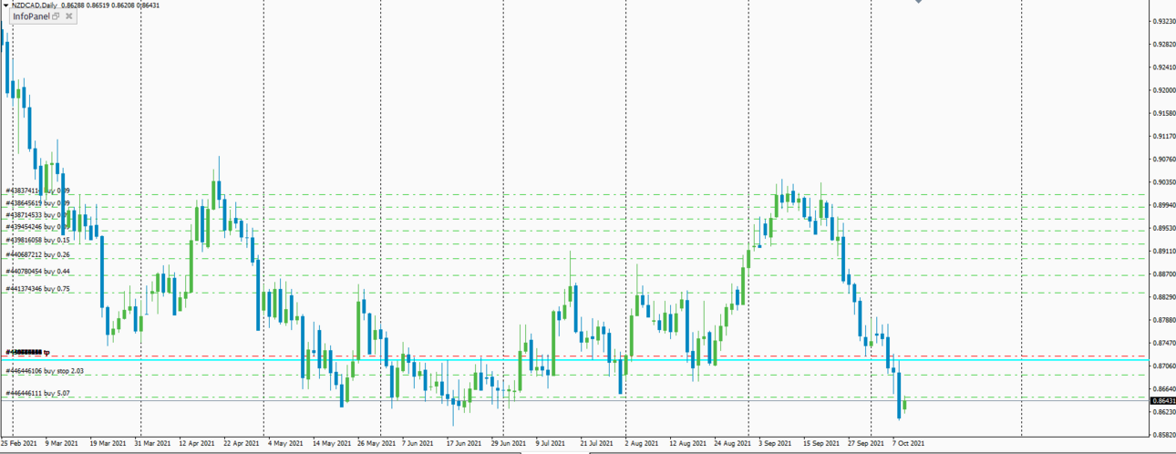This screenshot has height=454, width=1176.
Task: Select order line #446446111 buy 5.07
Action: tap(37, 393)
